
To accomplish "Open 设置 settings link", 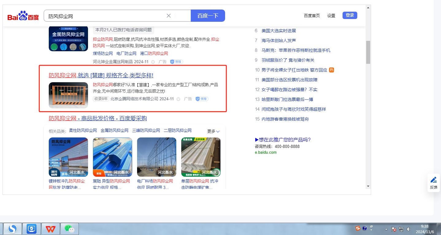I will [x=331, y=16].
